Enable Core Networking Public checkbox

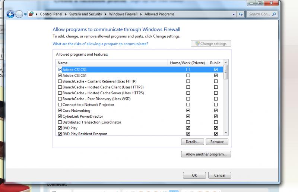pyautogui.click(x=216, y=111)
